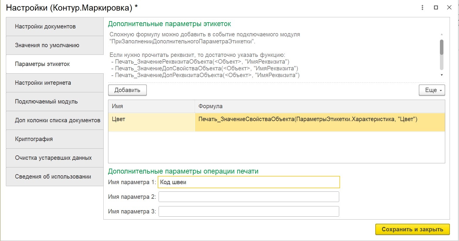Click the Добавить button
459x241 pixels.
(127, 90)
